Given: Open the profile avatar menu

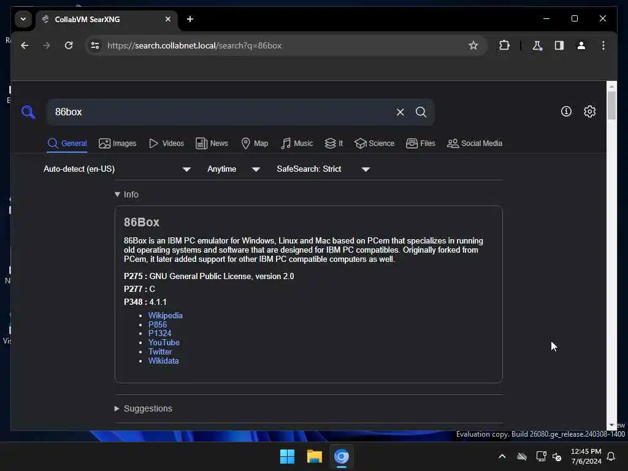Looking at the screenshot, I should coord(581,45).
